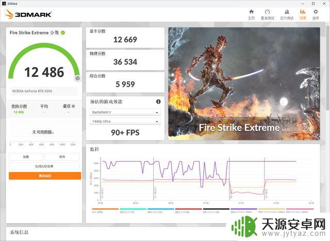
Task: Toggle the black CPU percent legend series
Action: 216,211
